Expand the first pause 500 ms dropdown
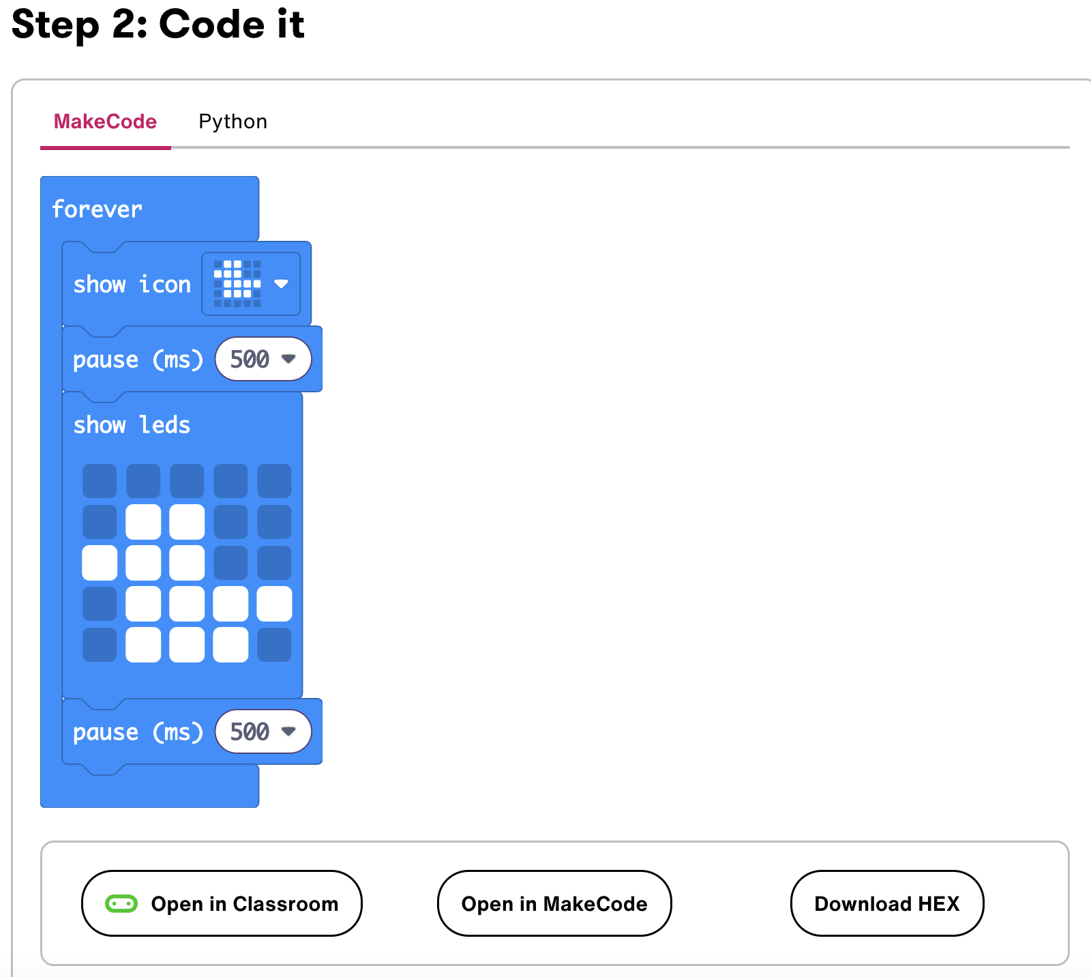 [x=288, y=359]
